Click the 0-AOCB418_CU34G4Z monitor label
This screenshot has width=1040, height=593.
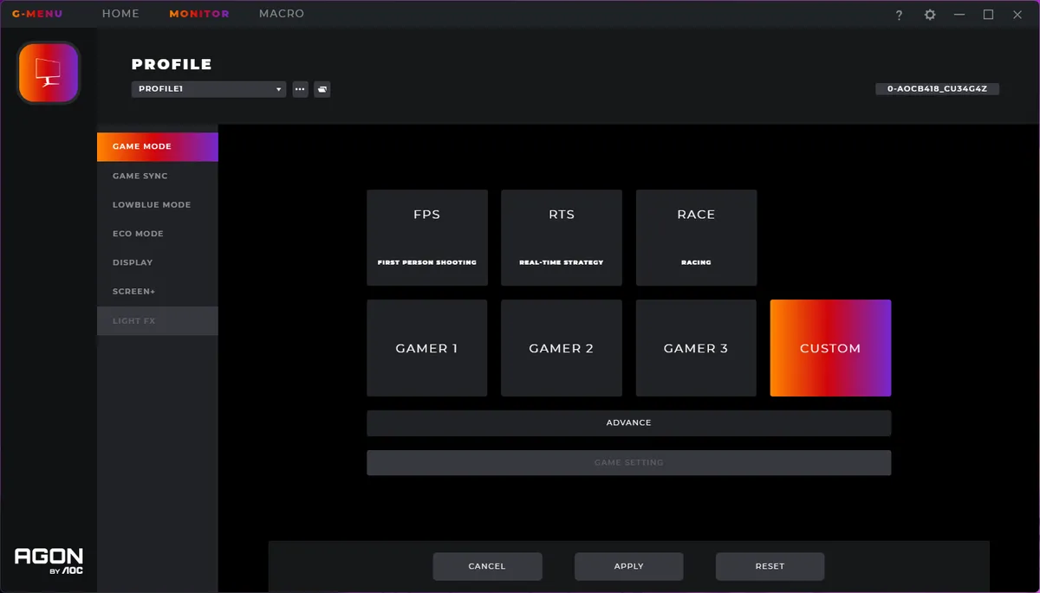coord(937,89)
